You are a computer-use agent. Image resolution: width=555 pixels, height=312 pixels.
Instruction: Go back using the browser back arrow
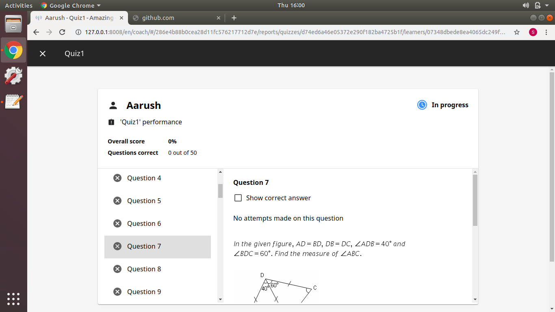click(36, 32)
